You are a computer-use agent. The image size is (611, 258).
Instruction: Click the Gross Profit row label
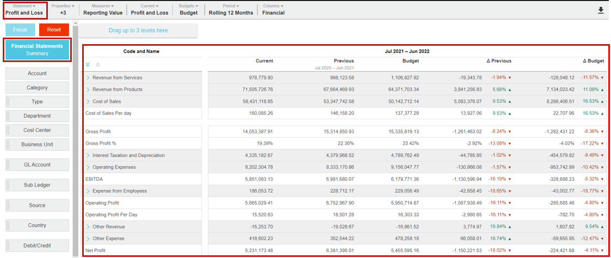(x=98, y=132)
